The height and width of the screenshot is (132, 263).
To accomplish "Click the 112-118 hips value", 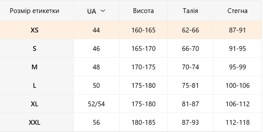I will point(238,122).
